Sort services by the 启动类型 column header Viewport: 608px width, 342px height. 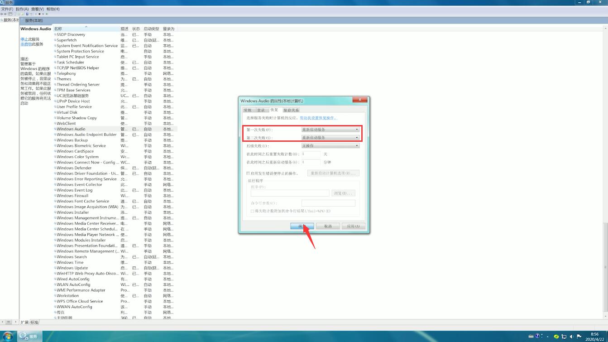click(152, 29)
